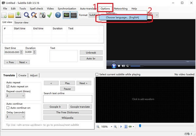Click the waveform position slider handle
Viewport: 196px width, 136px height.
140,126
